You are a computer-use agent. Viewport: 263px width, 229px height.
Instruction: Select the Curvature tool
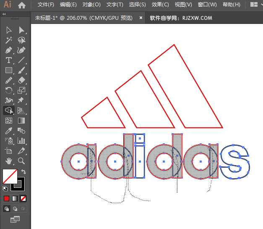click(x=21, y=50)
